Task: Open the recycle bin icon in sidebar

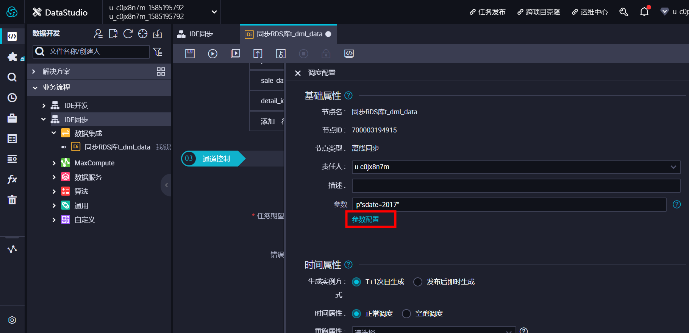Action: (x=12, y=199)
